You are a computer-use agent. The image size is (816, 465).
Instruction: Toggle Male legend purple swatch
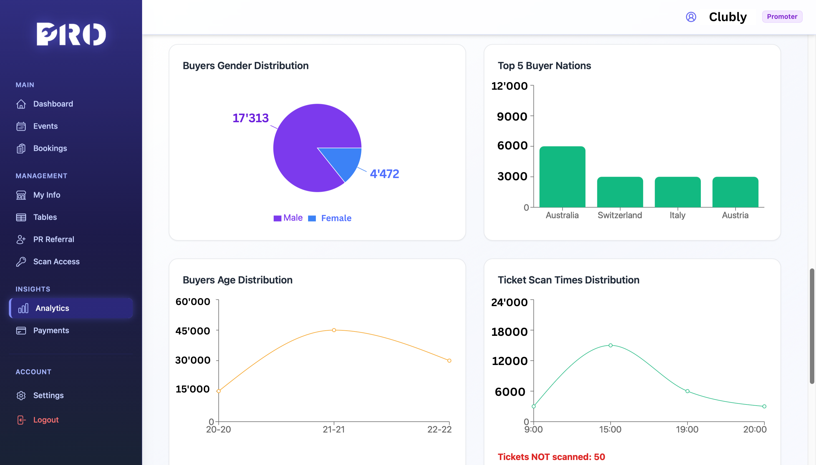(277, 218)
